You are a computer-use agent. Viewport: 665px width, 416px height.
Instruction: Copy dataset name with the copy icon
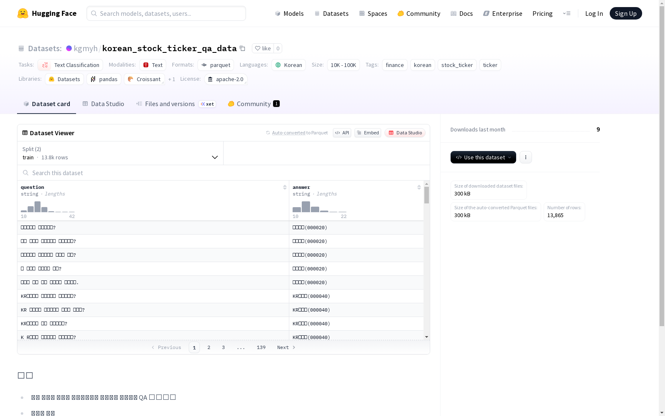point(242,48)
